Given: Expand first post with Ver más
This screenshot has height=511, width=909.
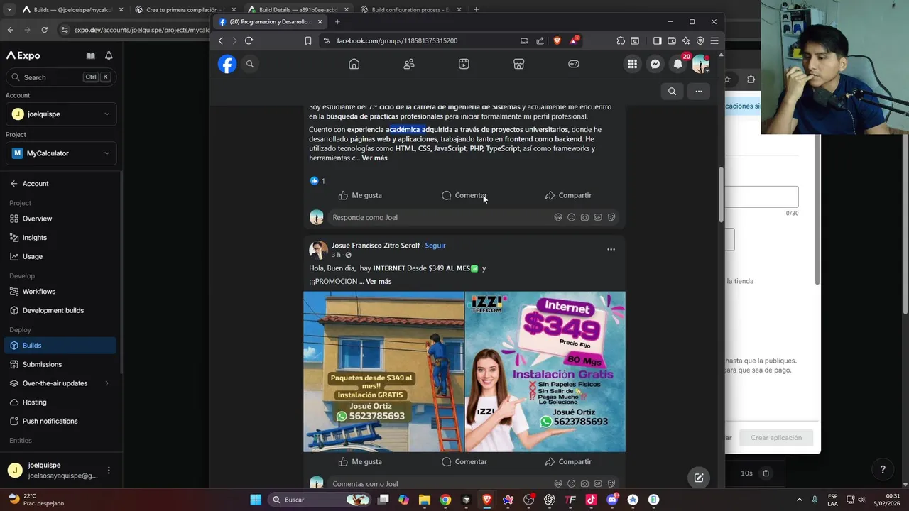Looking at the screenshot, I should pyautogui.click(x=374, y=158).
